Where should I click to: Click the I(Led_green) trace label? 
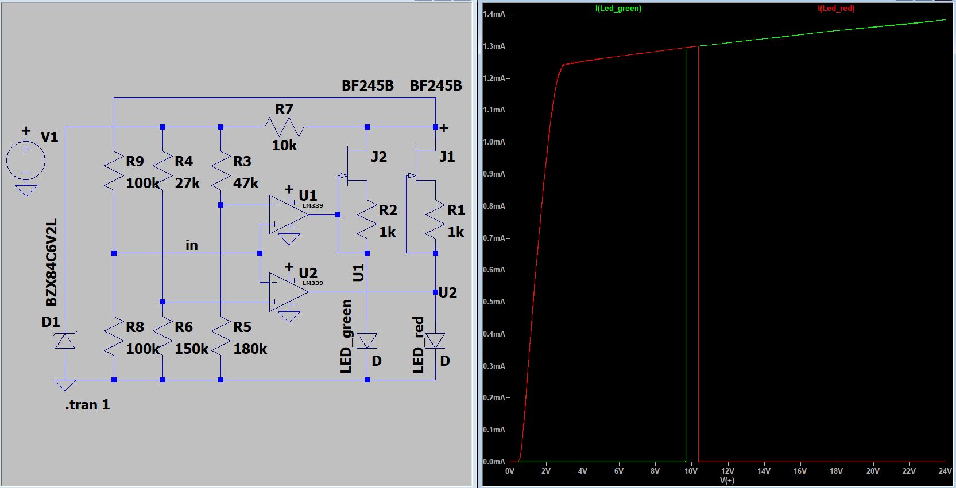pos(618,9)
